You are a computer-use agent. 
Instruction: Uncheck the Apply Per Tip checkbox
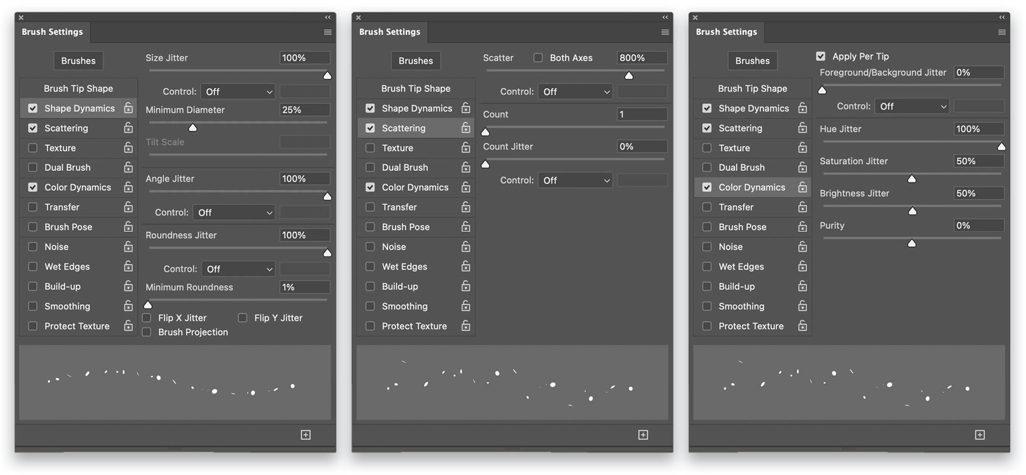(821, 57)
